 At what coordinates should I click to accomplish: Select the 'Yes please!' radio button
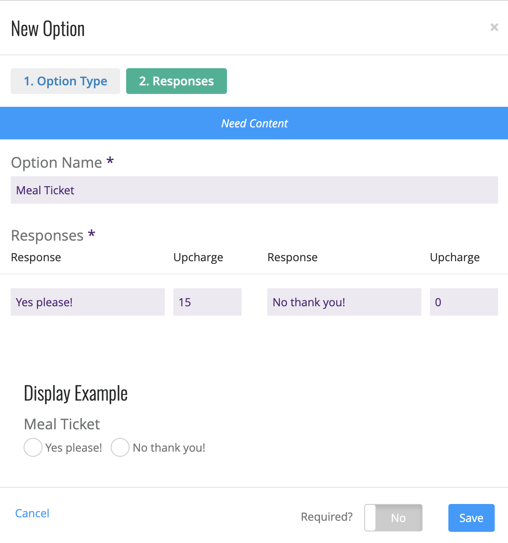click(33, 447)
